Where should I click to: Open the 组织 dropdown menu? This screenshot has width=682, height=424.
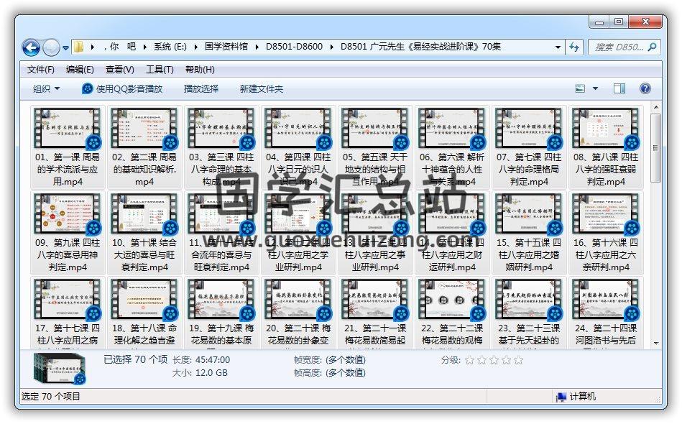(x=46, y=88)
